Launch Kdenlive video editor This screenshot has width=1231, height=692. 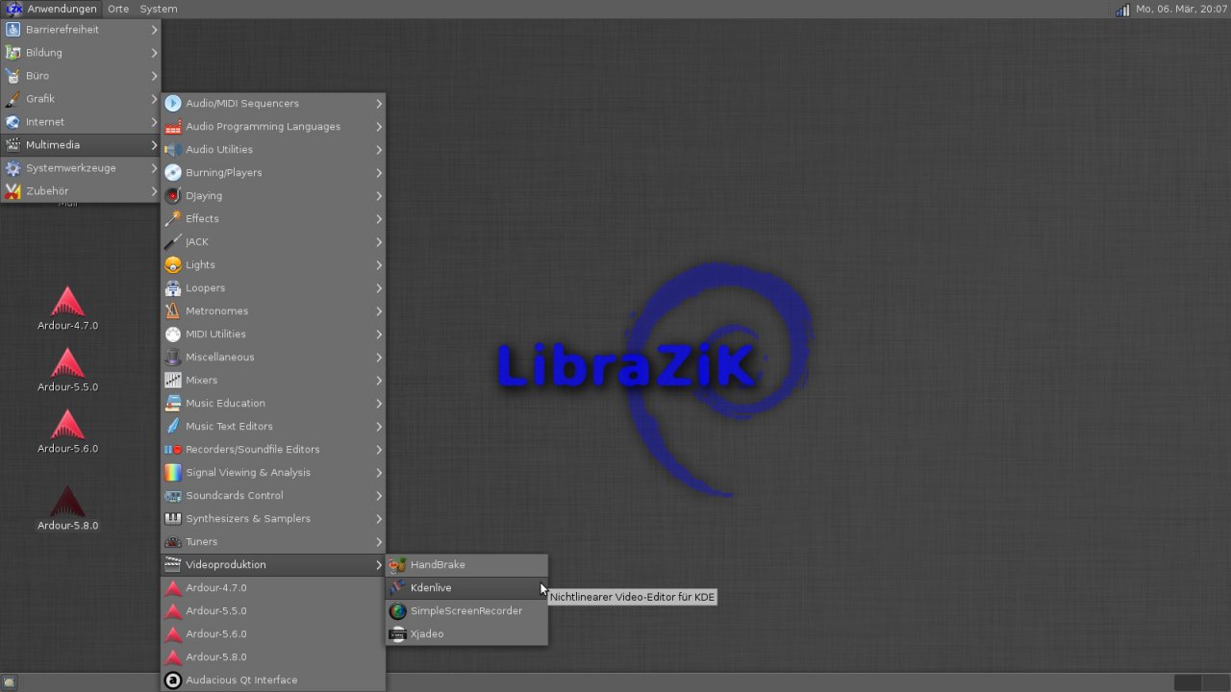click(x=466, y=588)
